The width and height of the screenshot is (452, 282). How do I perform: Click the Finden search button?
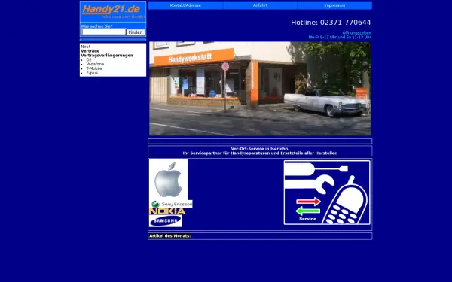(x=136, y=32)
